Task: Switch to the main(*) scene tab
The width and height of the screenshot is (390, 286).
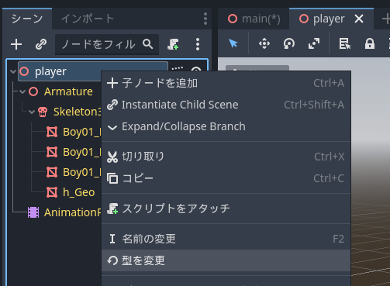Action: (254, 19)
